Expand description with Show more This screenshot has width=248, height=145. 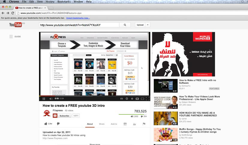point(95,144)
